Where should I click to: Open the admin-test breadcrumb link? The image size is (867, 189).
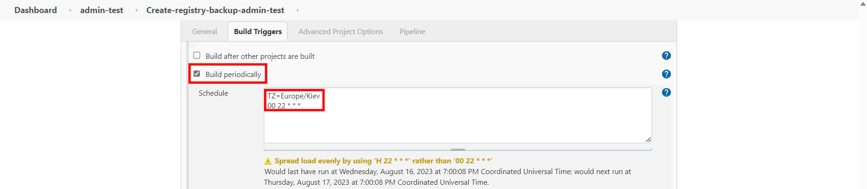(102, 10)
